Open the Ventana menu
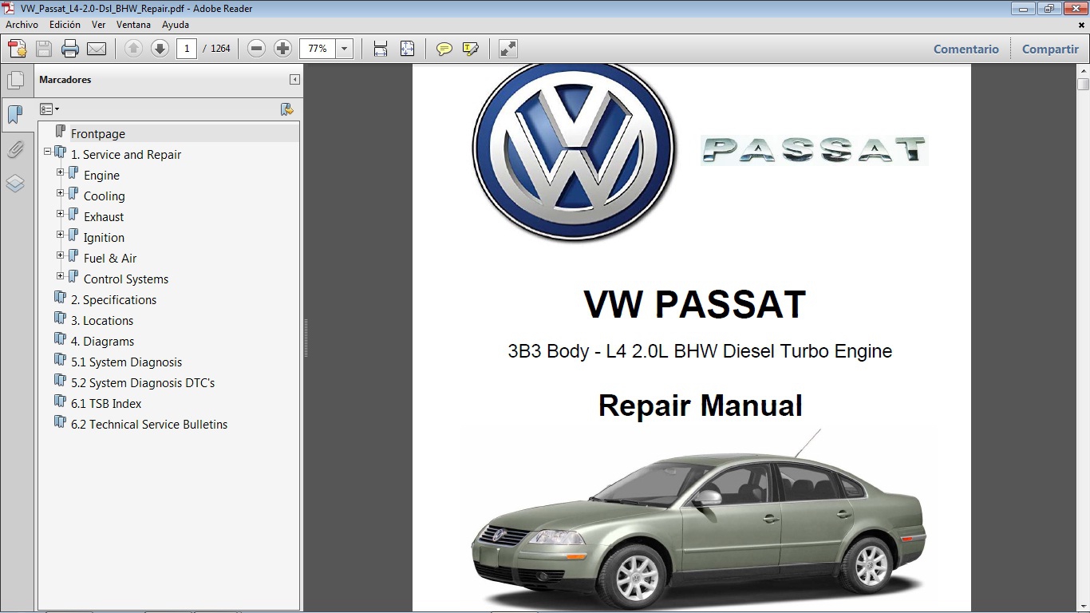This screenshot has height=613, width=1090. pos(133,25)
